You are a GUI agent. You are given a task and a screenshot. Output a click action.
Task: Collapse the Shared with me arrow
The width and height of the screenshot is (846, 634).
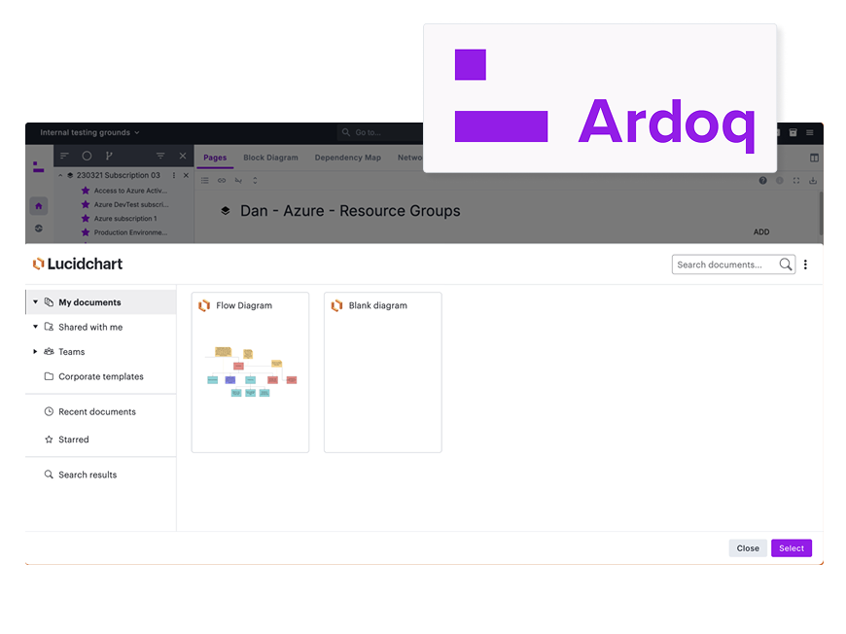click(x=36, y=327)
